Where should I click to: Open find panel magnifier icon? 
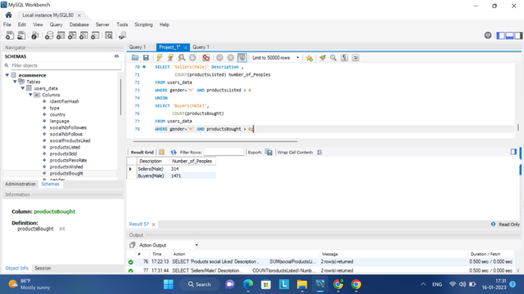tap(333, 58)
